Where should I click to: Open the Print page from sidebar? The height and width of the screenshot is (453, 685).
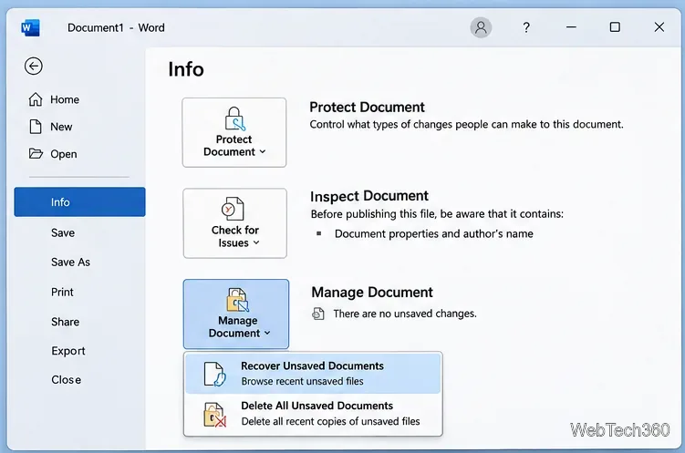click(62, 292)
